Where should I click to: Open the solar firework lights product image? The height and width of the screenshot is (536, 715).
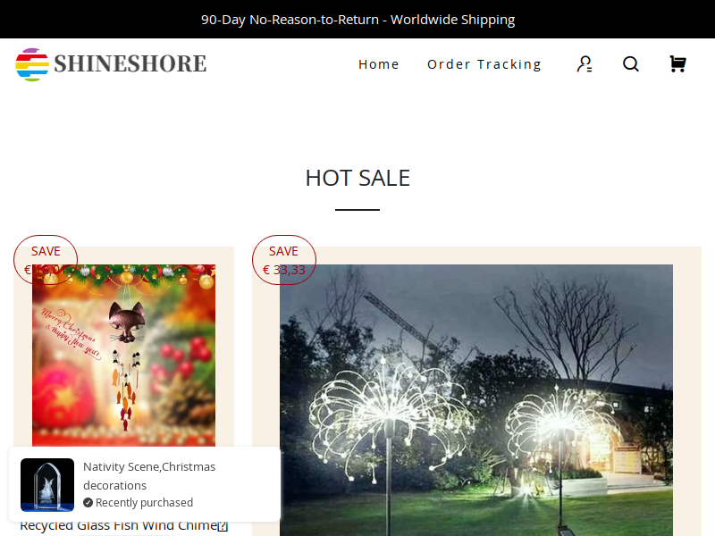coord(476,400)
